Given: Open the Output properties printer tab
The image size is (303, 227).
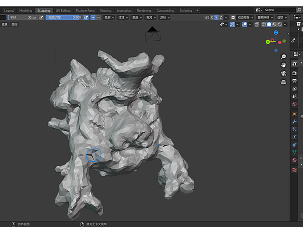Looking at the screenshot, I should [x=294, y=81].
